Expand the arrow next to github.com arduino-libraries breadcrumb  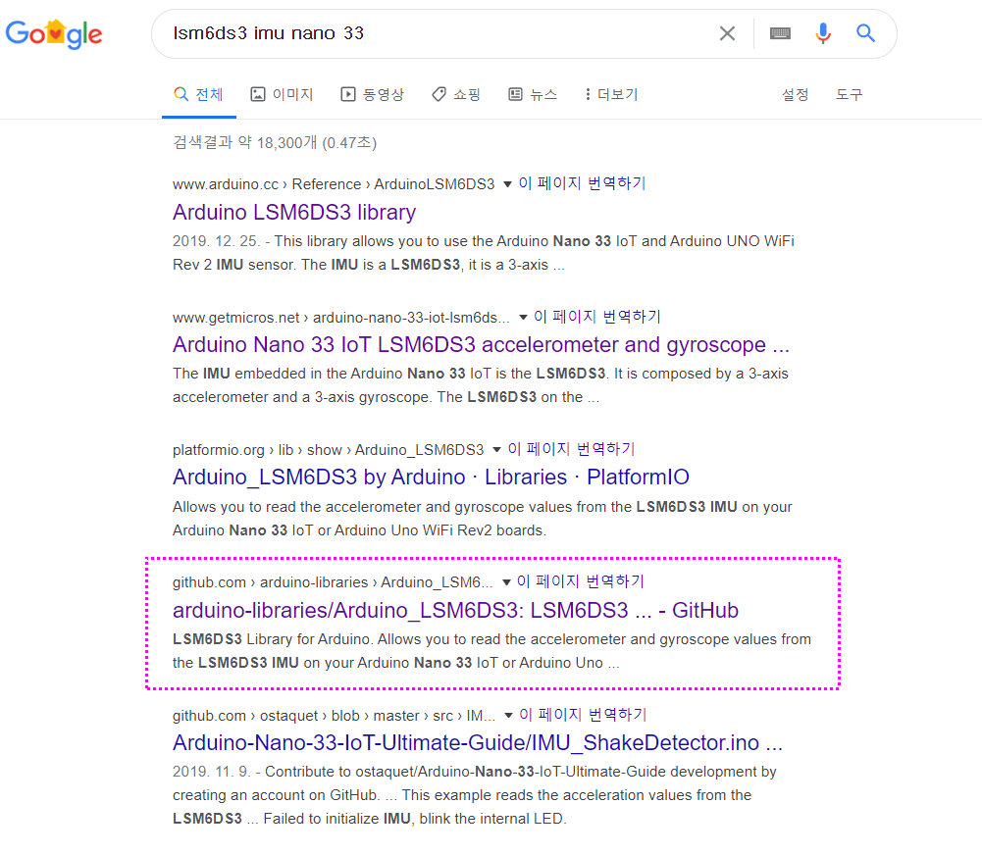point(506,582)
